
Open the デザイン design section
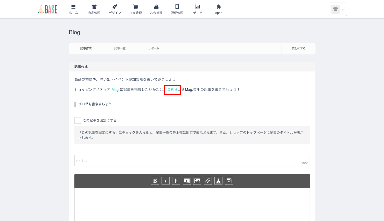pos(115,9)
